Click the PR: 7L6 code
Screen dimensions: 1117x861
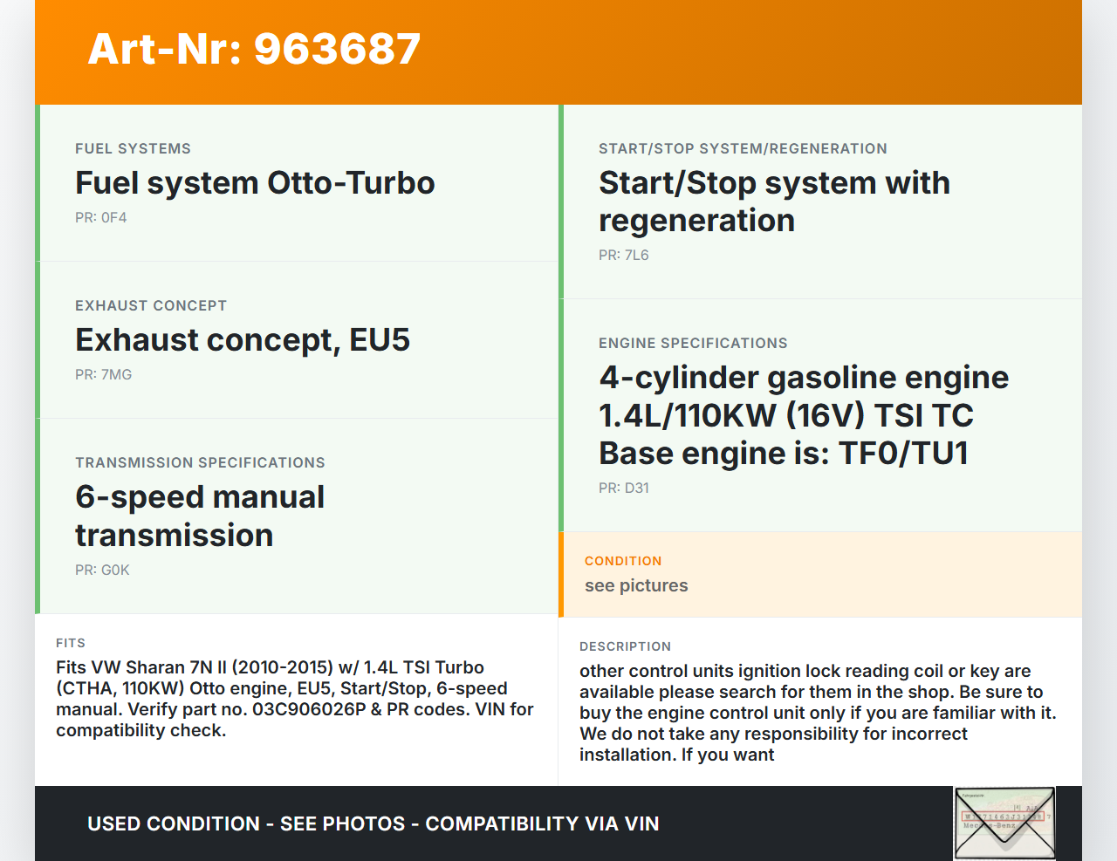click(624, 256)
